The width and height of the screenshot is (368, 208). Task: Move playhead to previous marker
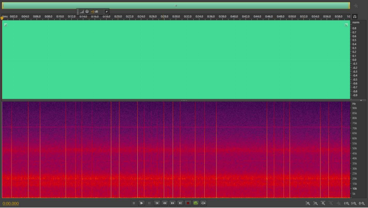(157, 203)
